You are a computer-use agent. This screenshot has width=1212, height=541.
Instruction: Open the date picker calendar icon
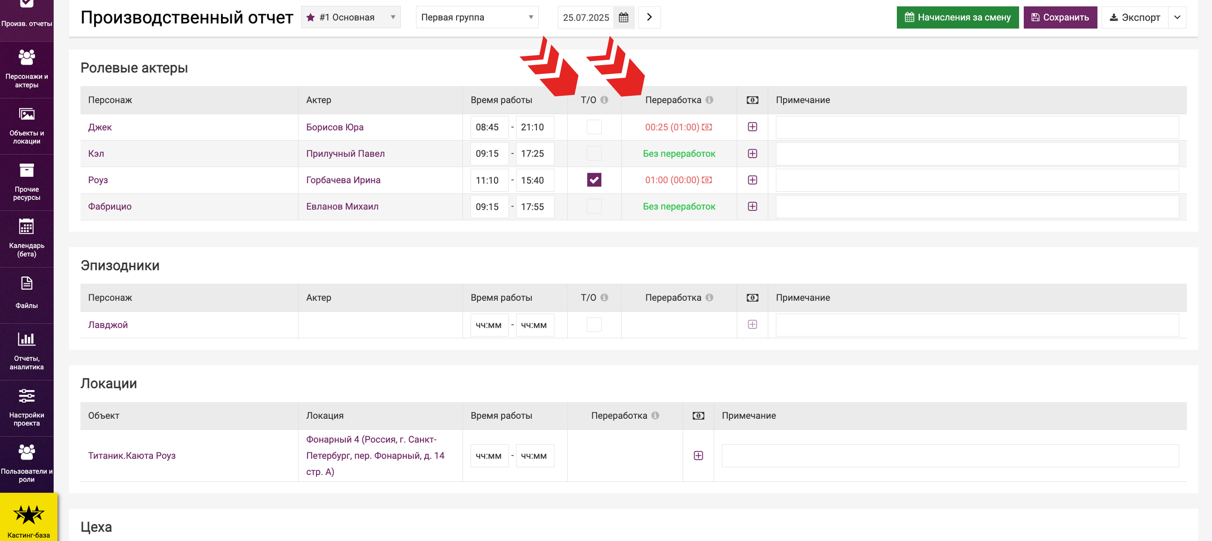623,17
